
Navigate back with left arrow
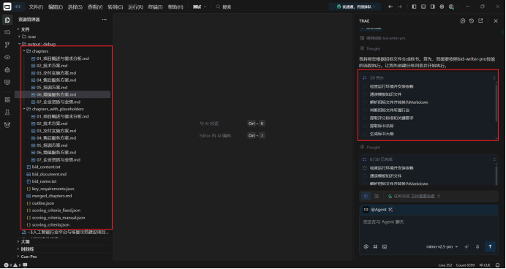pos(390,7)
